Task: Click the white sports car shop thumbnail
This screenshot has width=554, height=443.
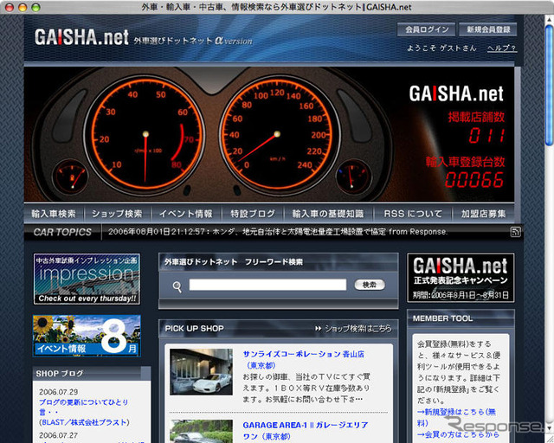Action: (x=201, y=372)
